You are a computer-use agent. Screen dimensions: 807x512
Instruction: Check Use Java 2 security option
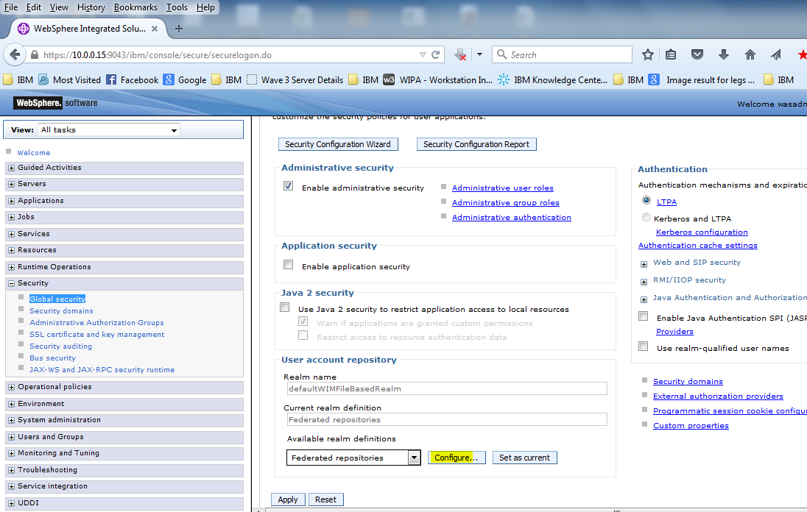pos(285,307)
